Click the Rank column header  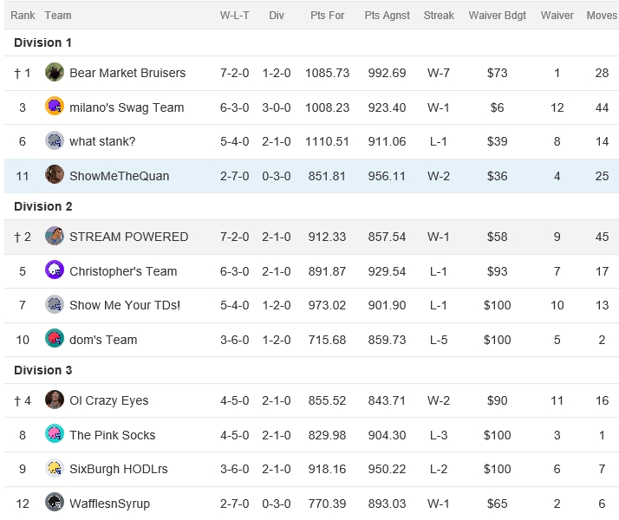click(x=23, y=16)
